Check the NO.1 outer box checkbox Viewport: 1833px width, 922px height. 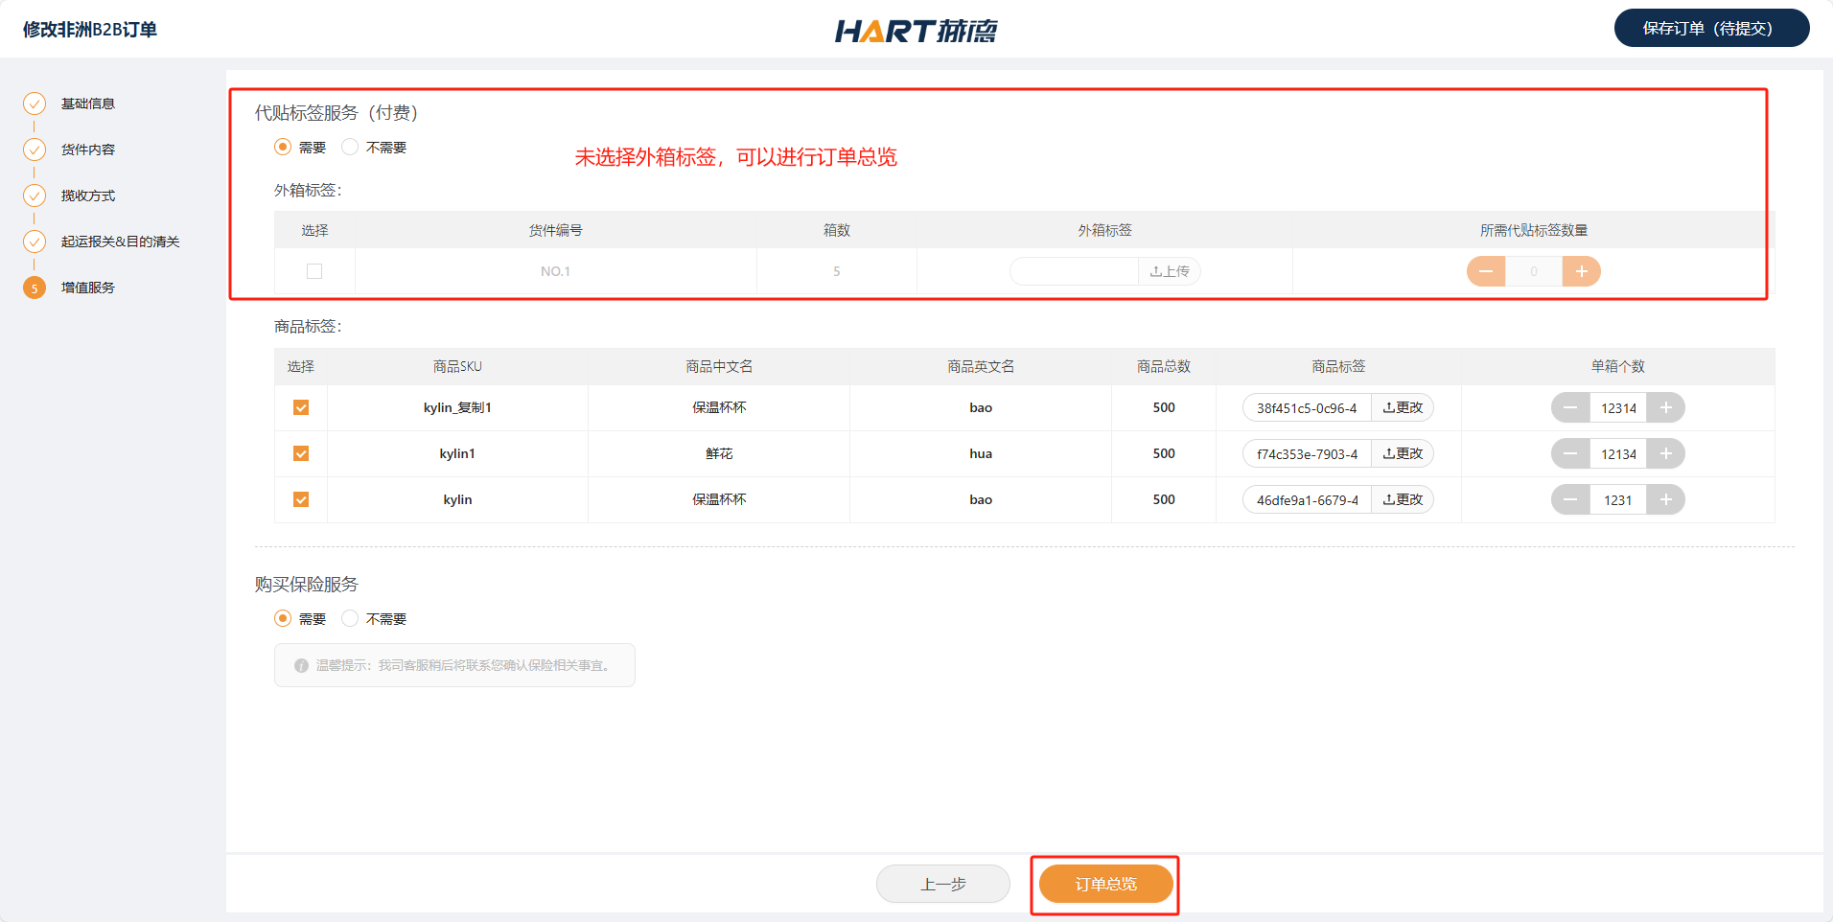[x=314, y=272]
